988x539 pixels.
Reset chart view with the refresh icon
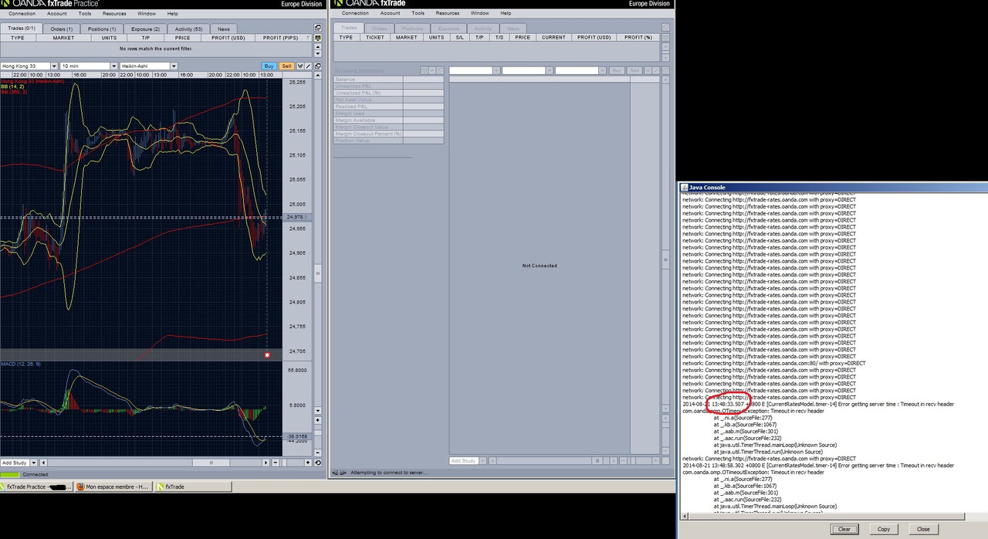[x=317, y=463]
